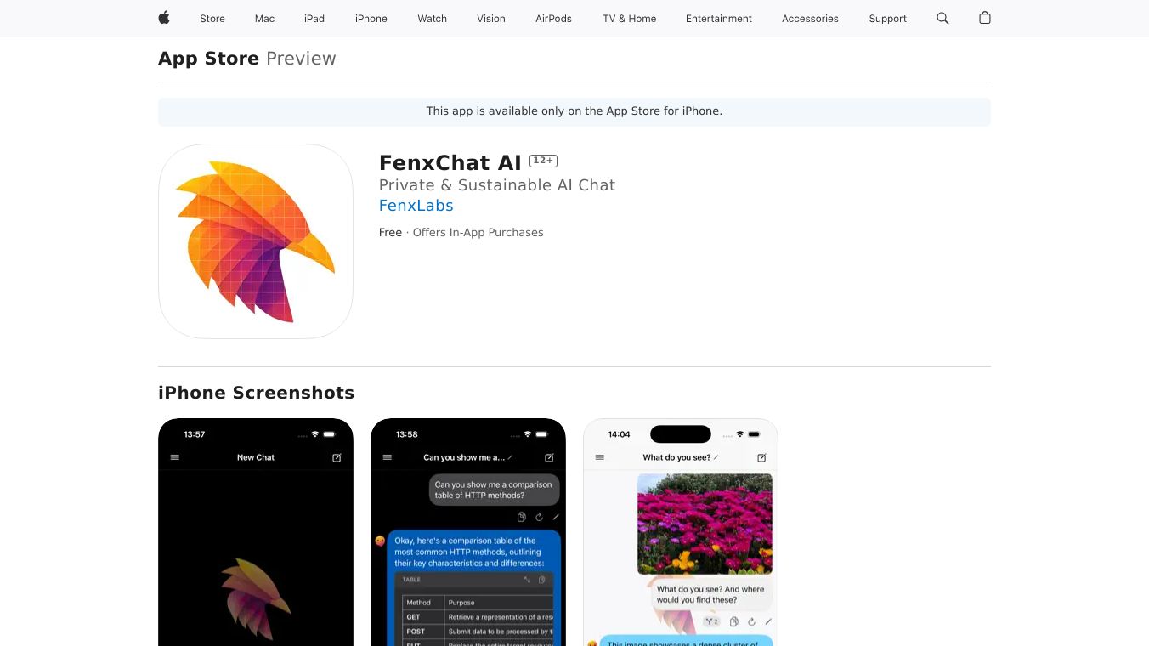Open the shopping bag icon
The height and width of the screenshot is (646, 1149).
click(x=985, y=18)
